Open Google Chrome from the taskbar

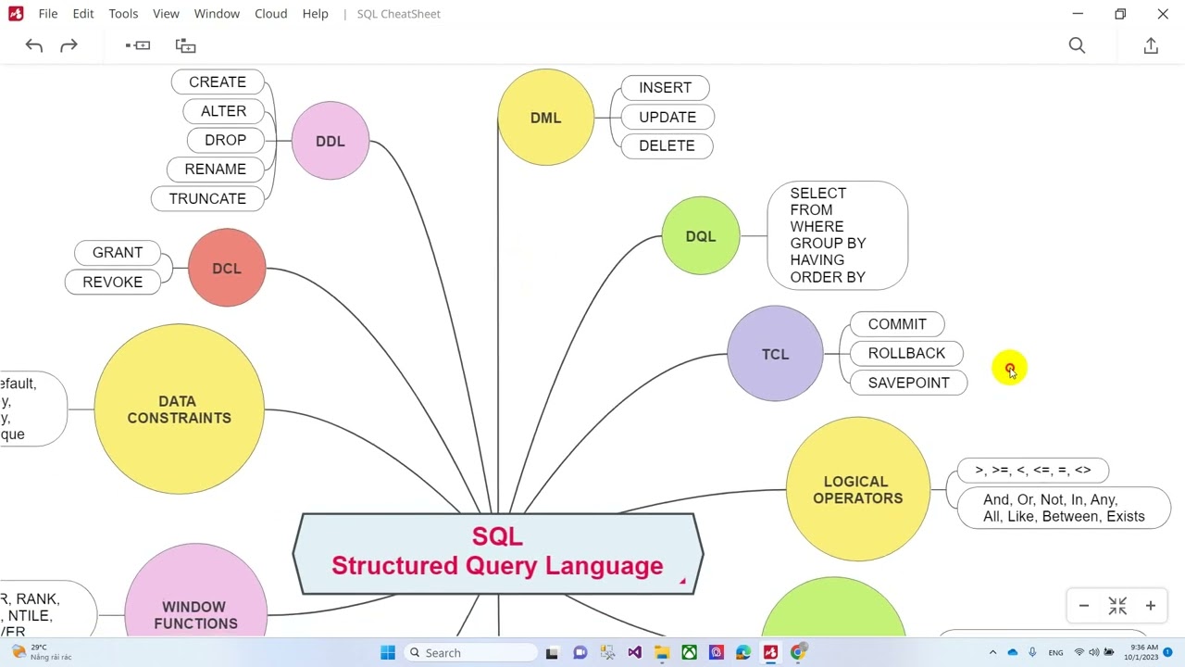click(x=798, y=653)
